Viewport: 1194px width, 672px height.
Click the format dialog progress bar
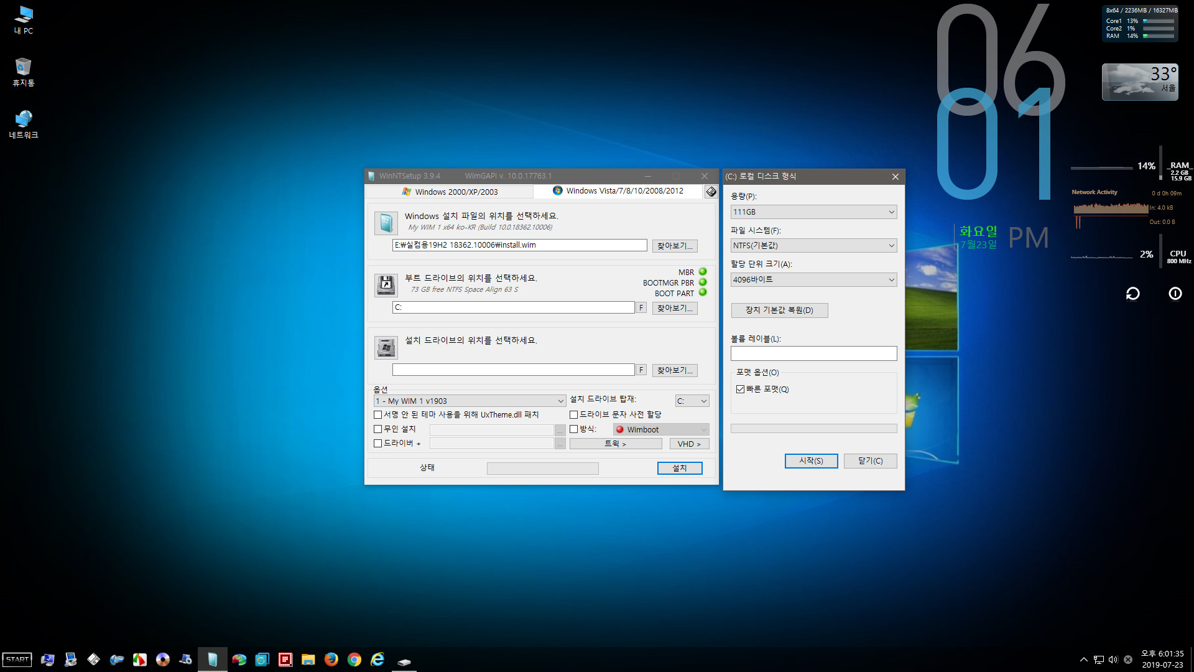tap(813, 428)
